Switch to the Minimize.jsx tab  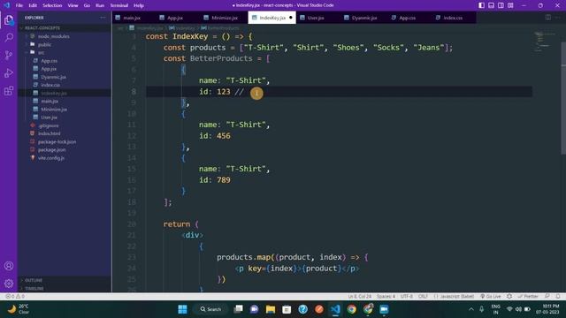coord(224,18)
